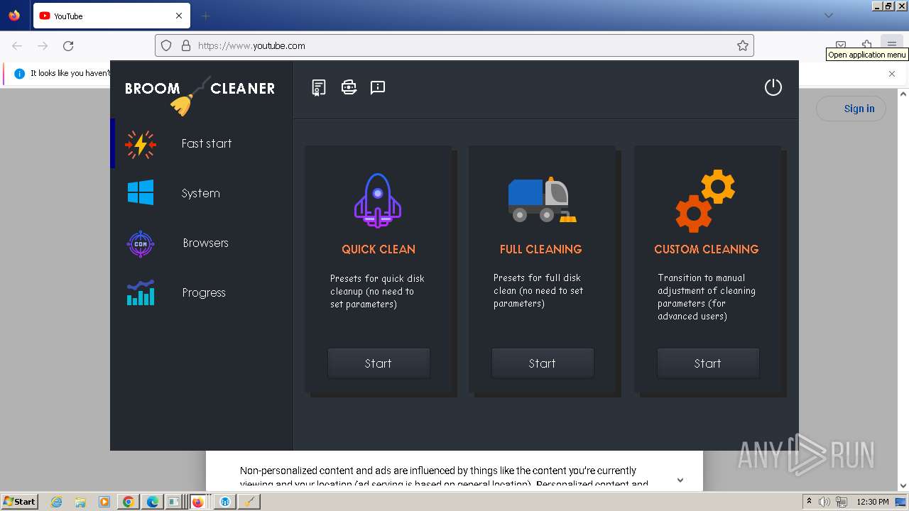Open the Progress section
909x511 pixels.
pyautogui.click(x=202, y=292)
